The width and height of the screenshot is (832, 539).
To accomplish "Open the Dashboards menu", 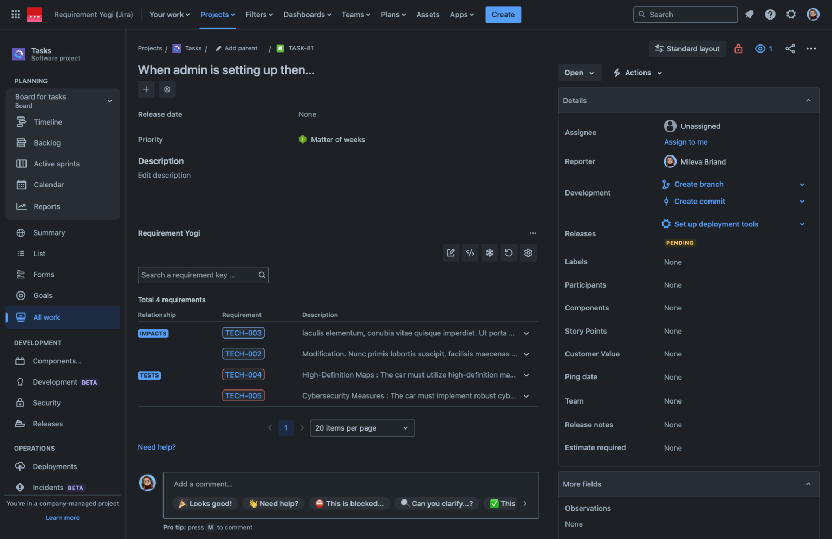I will [307, 15].
